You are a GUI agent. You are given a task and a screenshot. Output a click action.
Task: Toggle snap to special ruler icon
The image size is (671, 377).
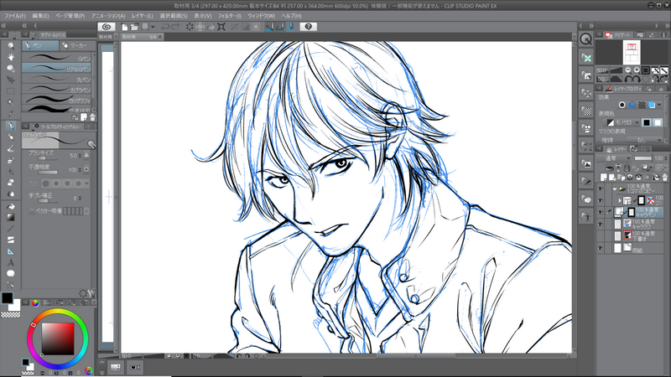[x=280, y=27]
